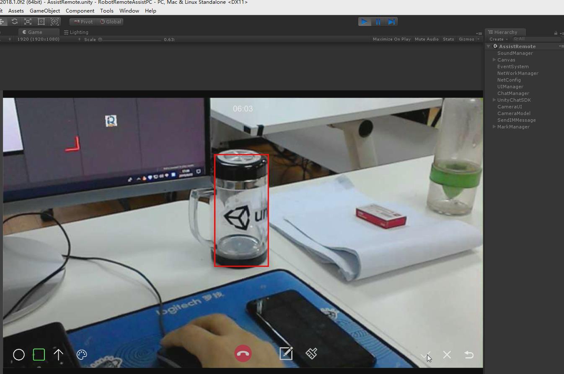Select NetWorkManager in Hierarchy
This screenshot has height=374, width=564.
[x=517, y=73]
